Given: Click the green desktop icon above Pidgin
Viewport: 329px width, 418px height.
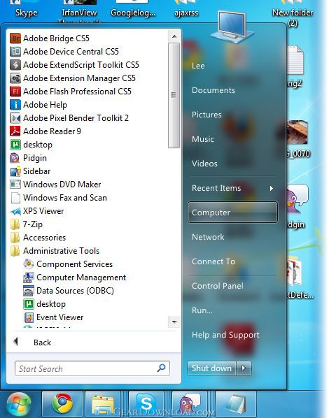Looking at the screenshot, I should coord(15,145).
